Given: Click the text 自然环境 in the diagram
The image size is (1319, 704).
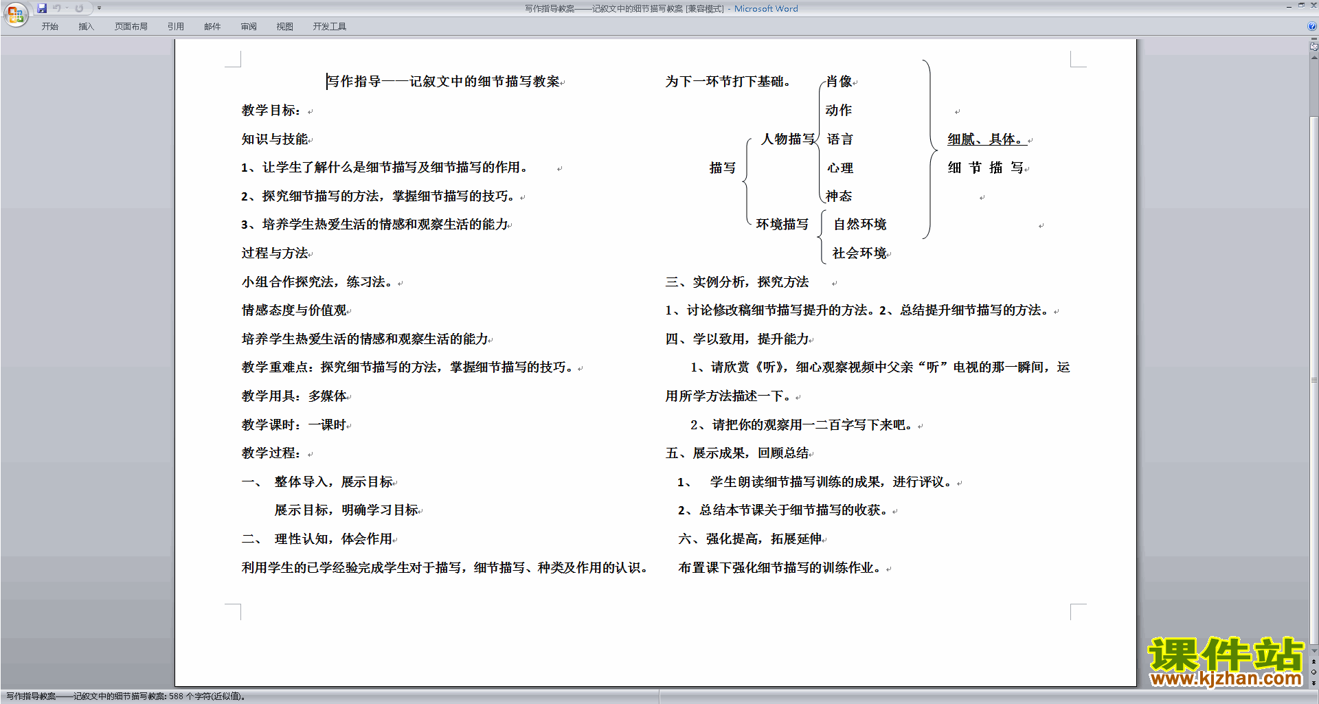Looking at the screenshot, I should tap(860, 225).
